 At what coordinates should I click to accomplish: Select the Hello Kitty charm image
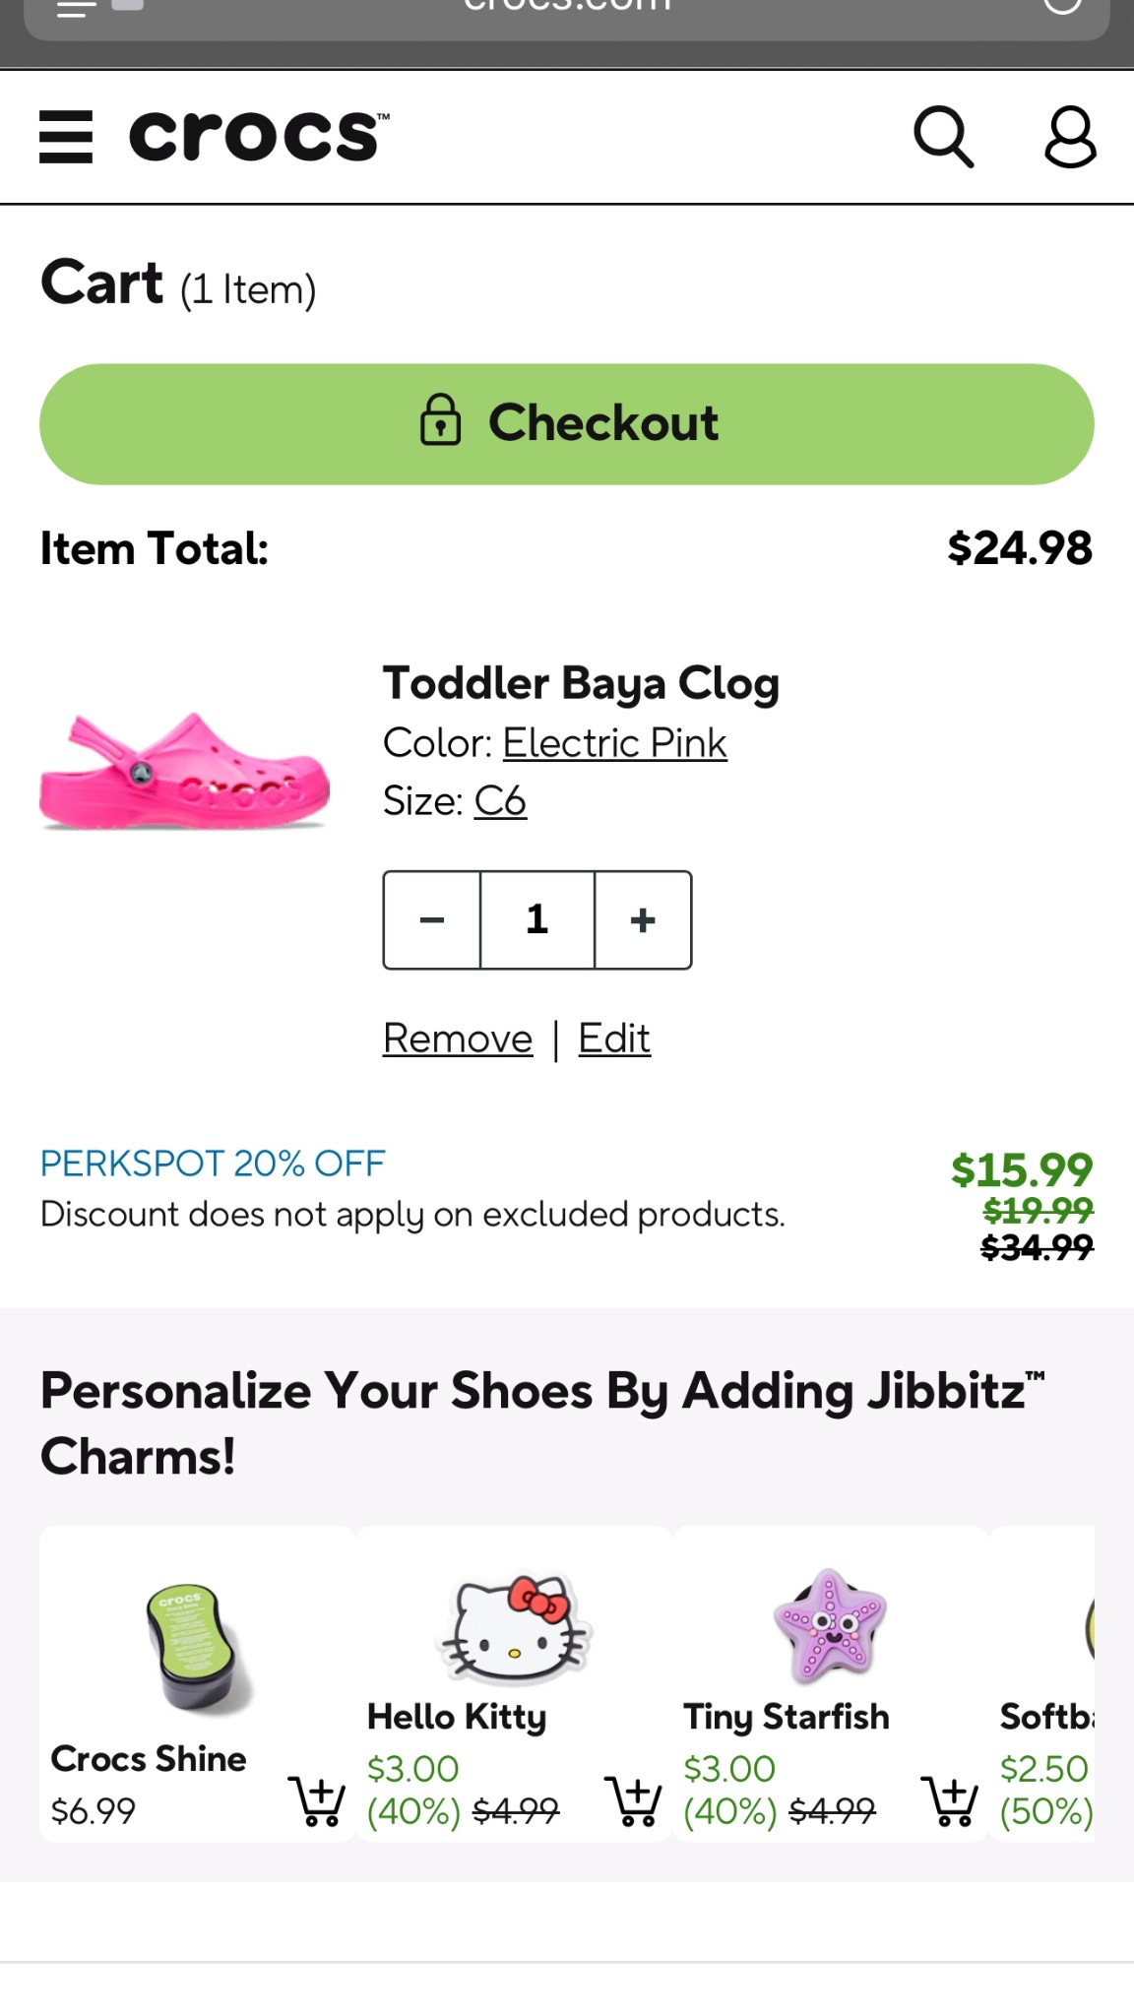click(x=514, y=1626)
